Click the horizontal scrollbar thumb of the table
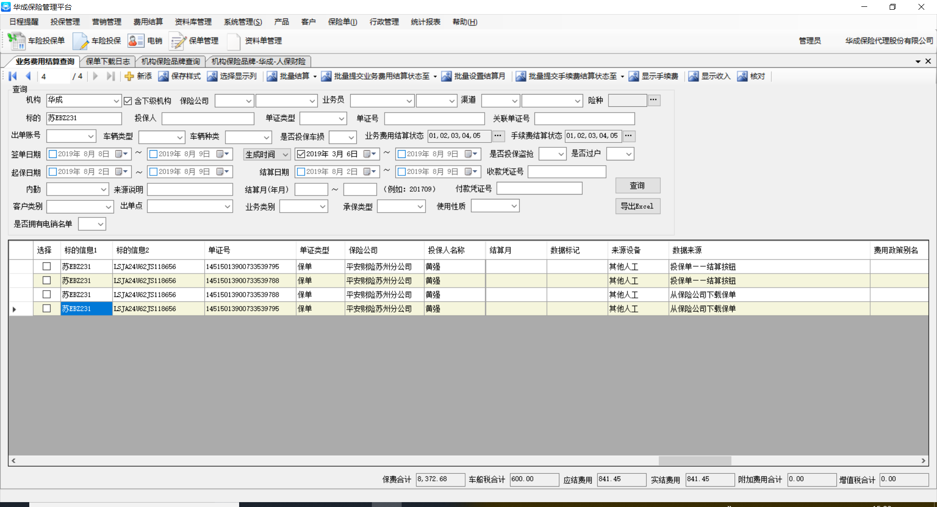The height and width of the screenshot is (507, 937). tap(694, 461)
